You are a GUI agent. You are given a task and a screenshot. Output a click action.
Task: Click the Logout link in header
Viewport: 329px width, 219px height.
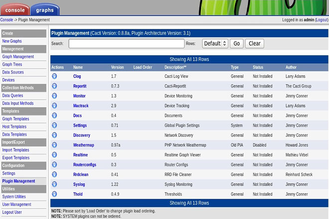322,20
